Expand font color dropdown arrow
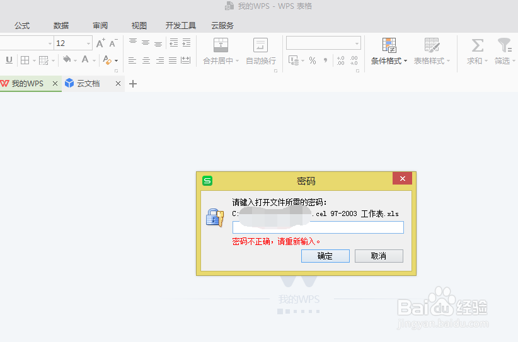Screen dimensions: 518x342 tap(94, 60)
